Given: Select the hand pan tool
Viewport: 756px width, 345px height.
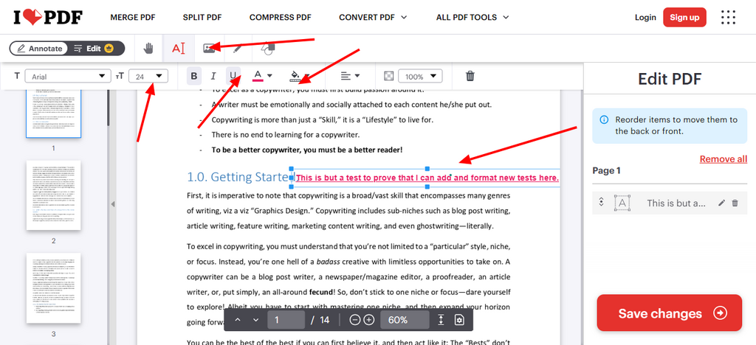Looking at the screenshot, I should coord(148,49).
